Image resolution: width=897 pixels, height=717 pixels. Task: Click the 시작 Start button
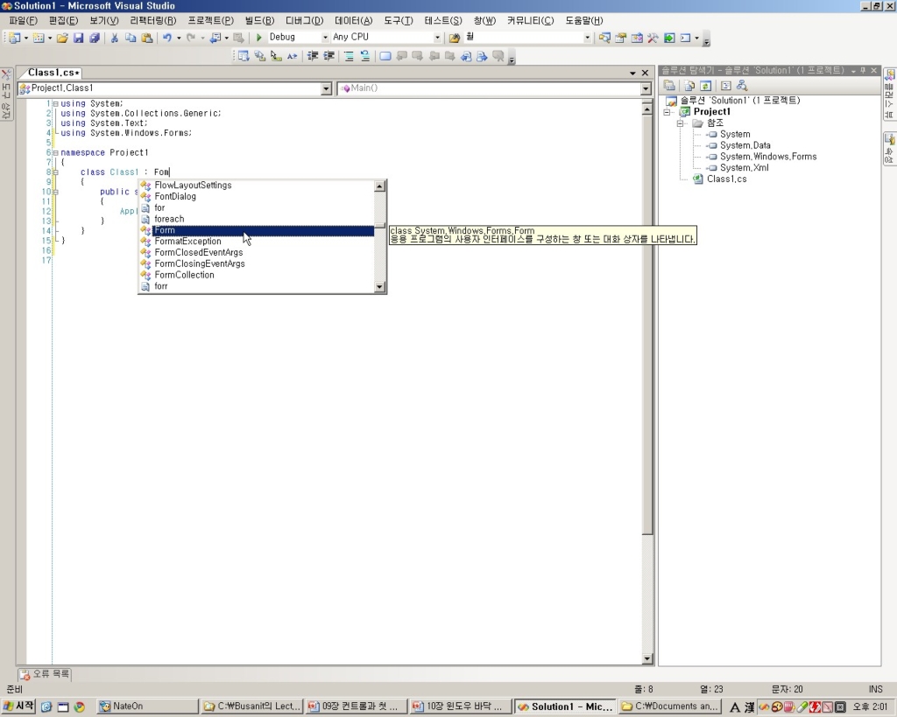(x=19, y=706)
